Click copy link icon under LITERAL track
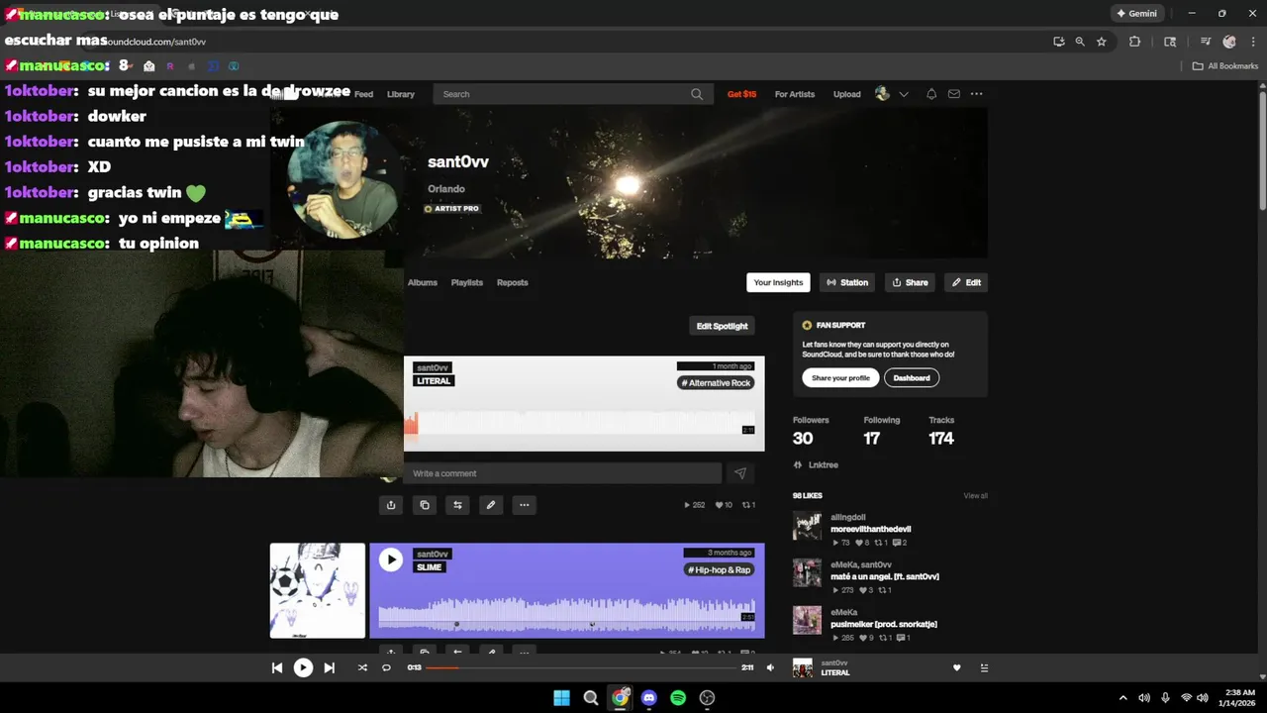The height and width of the screenshot is (713, 1267). 425,505
